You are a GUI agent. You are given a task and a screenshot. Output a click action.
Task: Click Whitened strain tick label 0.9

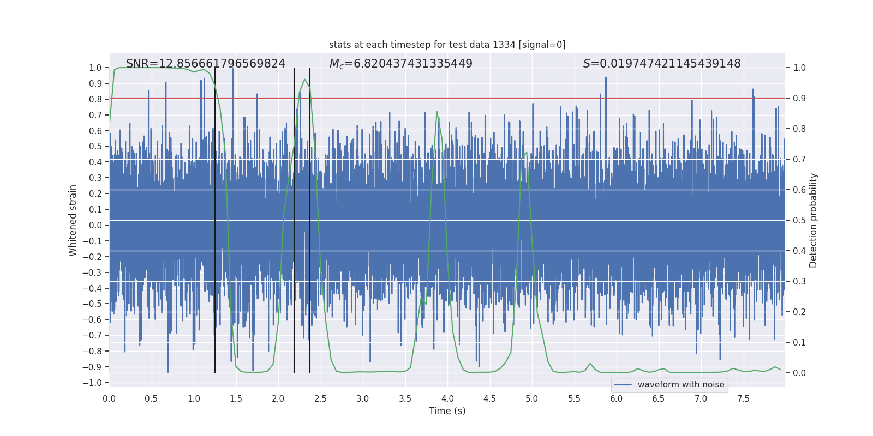point(95,83)
